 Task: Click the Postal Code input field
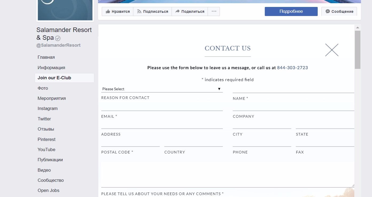coord(130,143)
